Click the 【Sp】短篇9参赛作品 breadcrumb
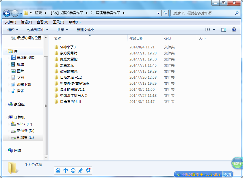 click(x=67, y=13)
